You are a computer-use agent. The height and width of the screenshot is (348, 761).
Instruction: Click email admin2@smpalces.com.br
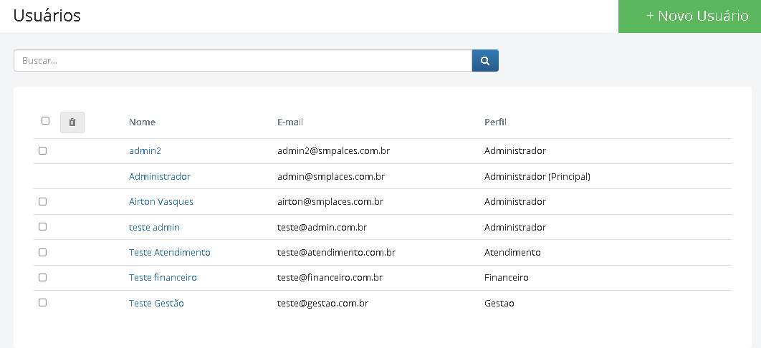[333, 151]
